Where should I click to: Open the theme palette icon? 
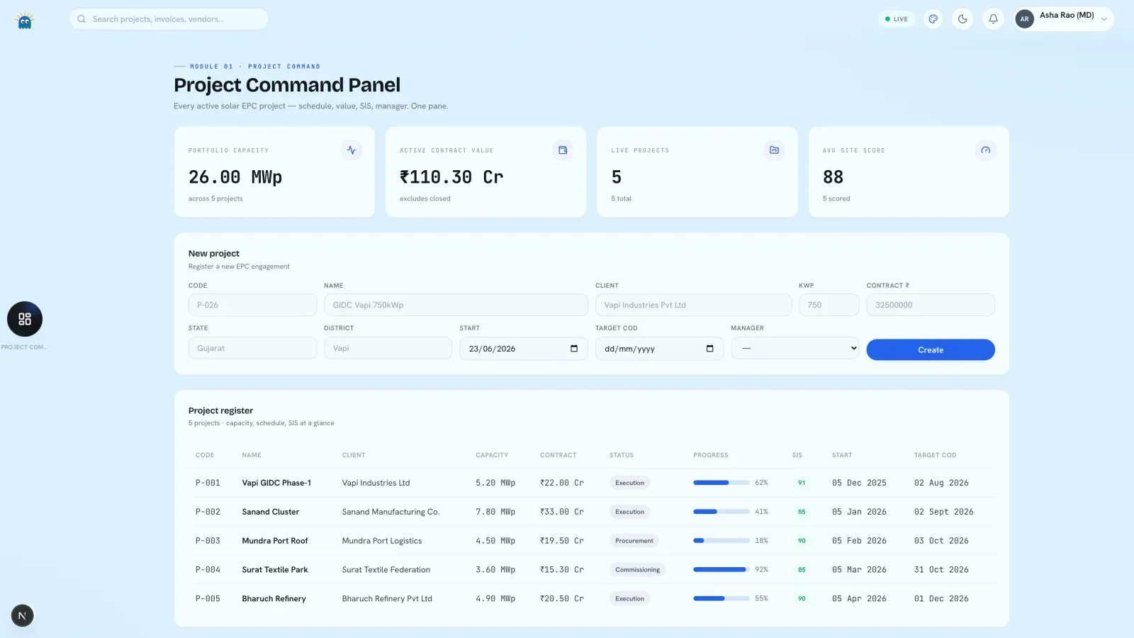tap(933, 19)
